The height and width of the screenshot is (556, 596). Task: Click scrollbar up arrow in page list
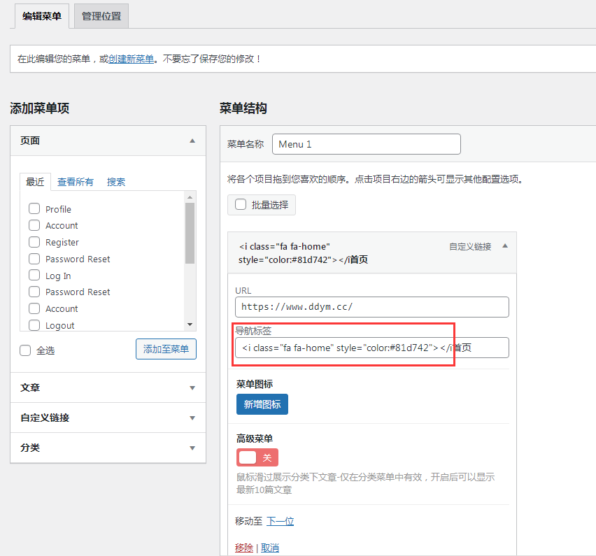coord(190,197)
